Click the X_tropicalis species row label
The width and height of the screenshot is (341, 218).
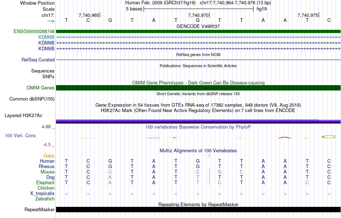[x=42, y=194]
